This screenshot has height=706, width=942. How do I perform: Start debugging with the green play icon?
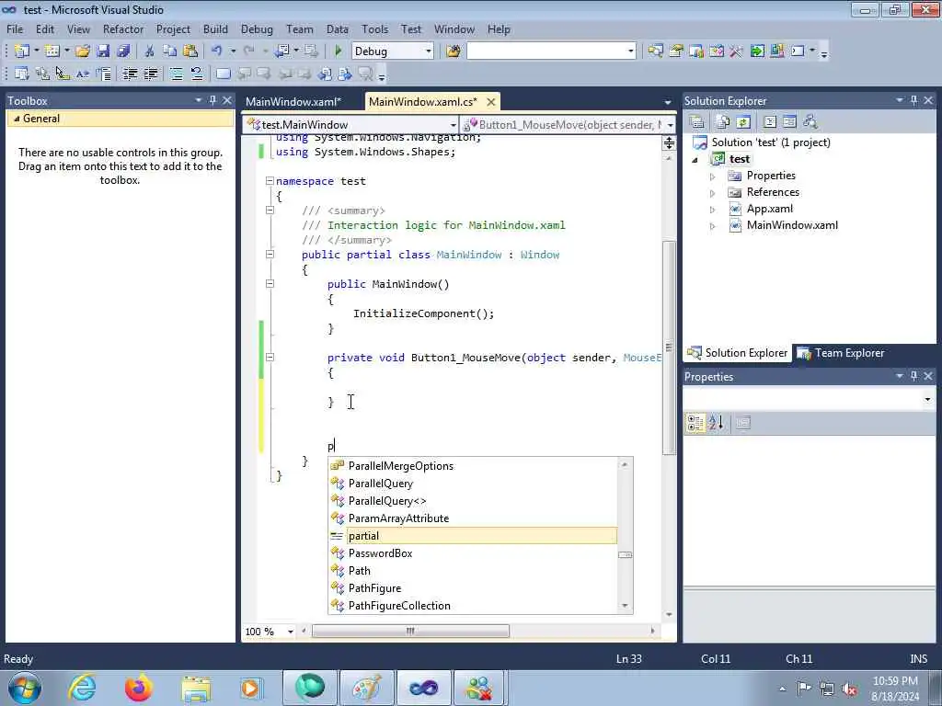(338, 51)
